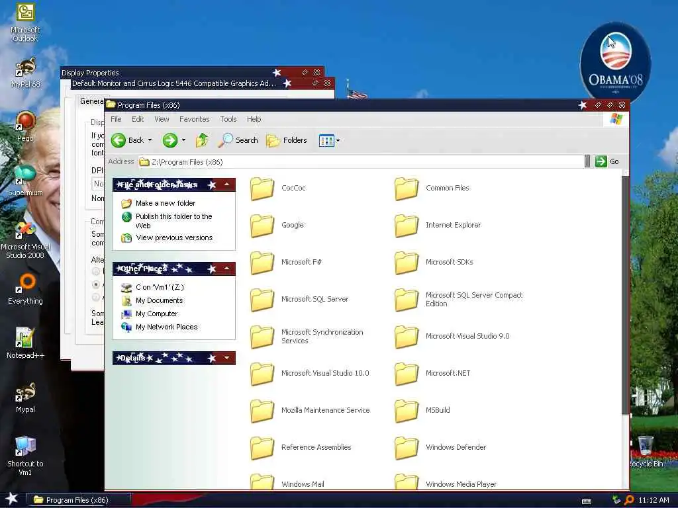Open the Help menu
678x508 pixels.
[x=254, y=119]
